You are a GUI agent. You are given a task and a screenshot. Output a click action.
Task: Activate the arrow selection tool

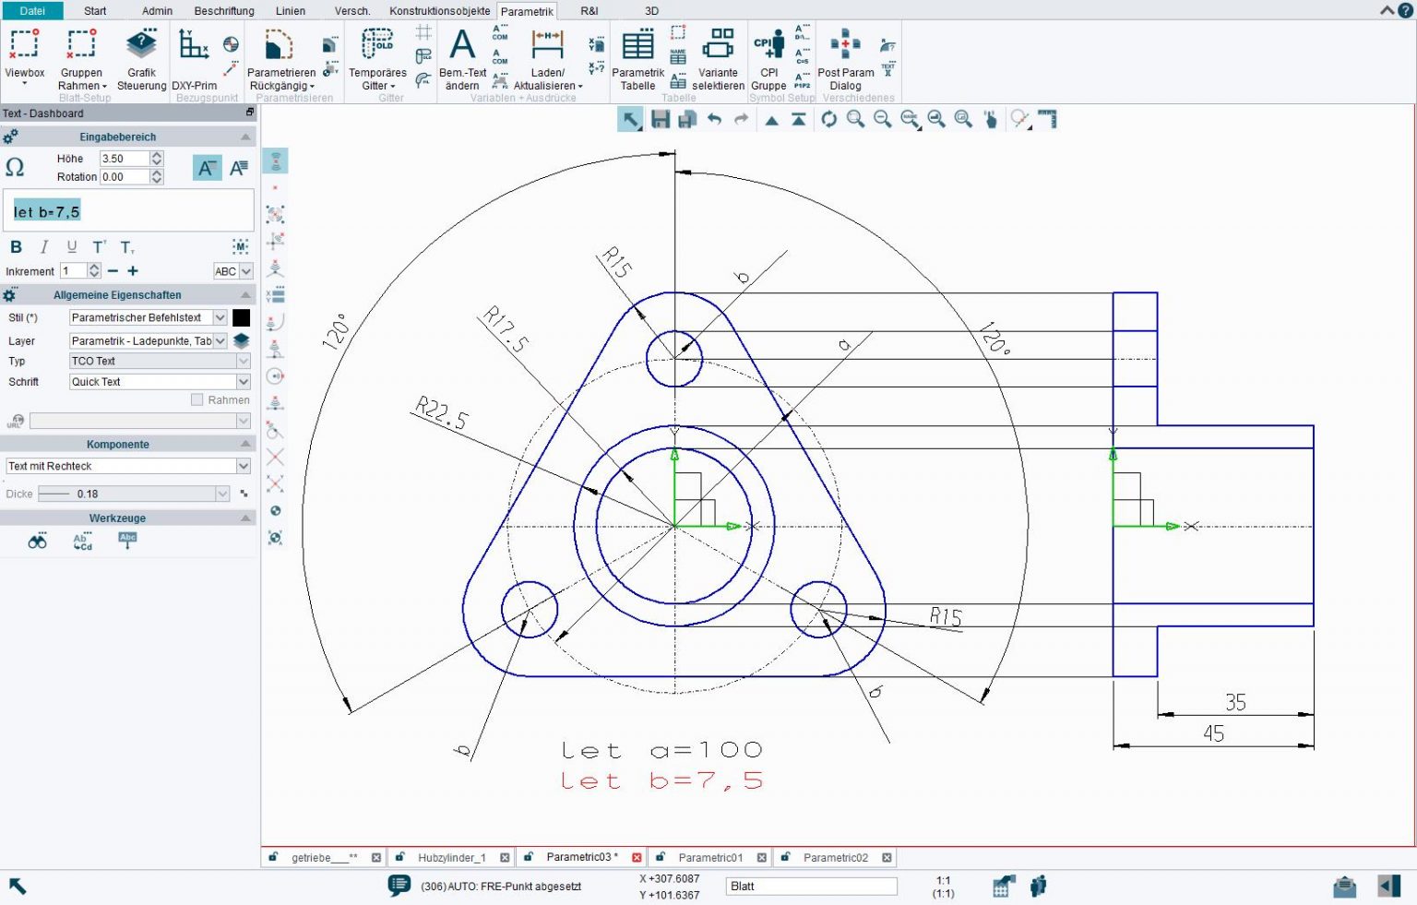(x=631, y=119)
